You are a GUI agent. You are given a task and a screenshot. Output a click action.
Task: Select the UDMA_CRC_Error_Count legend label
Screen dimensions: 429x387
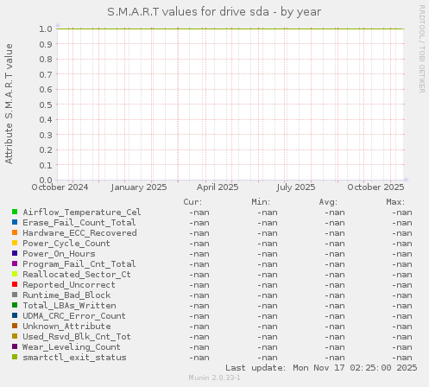coord(74,316)
